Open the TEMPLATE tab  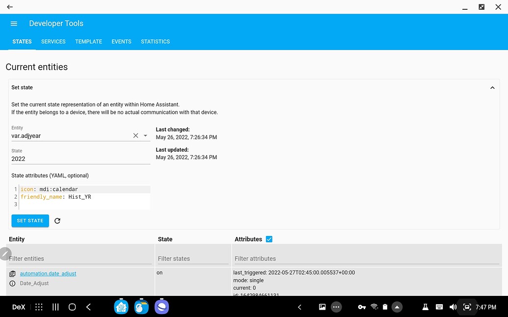(88, 42)
